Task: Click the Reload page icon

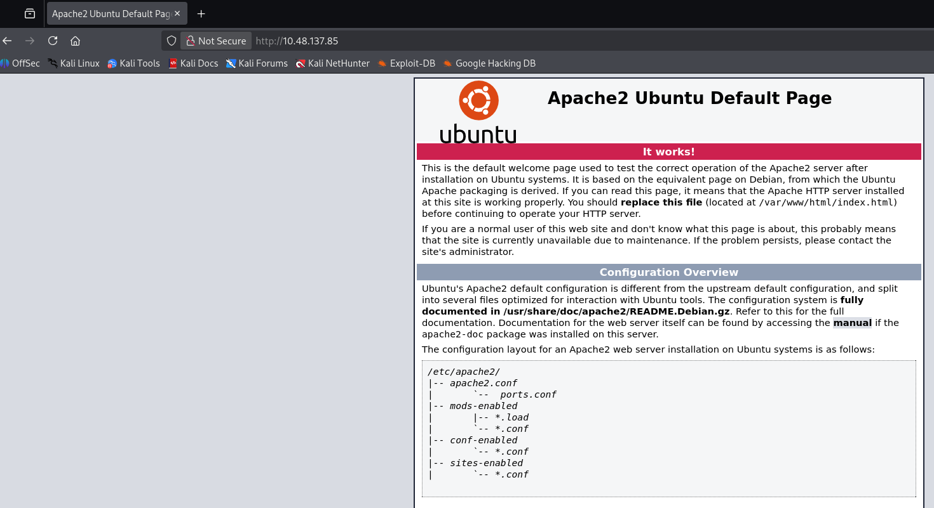Action: click(53, 41)
